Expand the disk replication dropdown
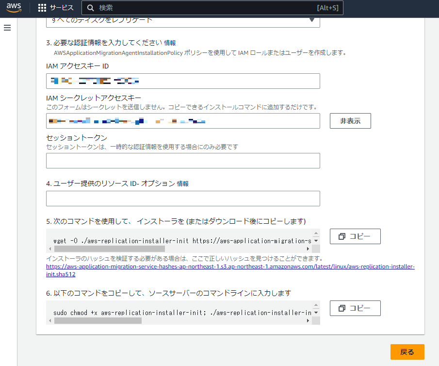The width and height of the screenshot is (439, 366). click(x=183, y=22)
